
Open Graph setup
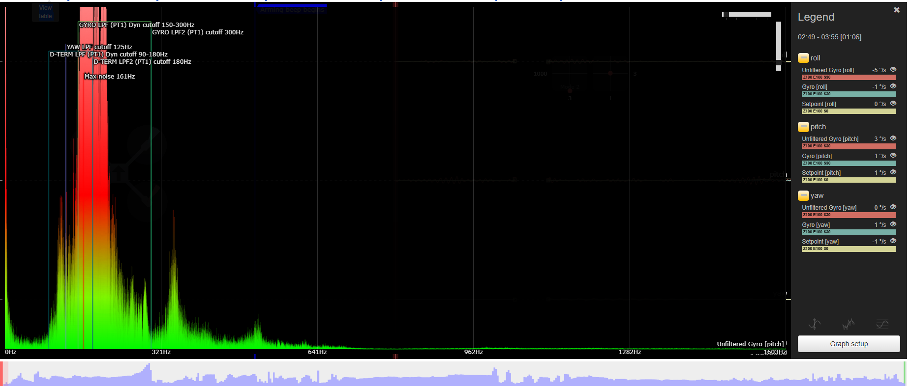point(849,344)
